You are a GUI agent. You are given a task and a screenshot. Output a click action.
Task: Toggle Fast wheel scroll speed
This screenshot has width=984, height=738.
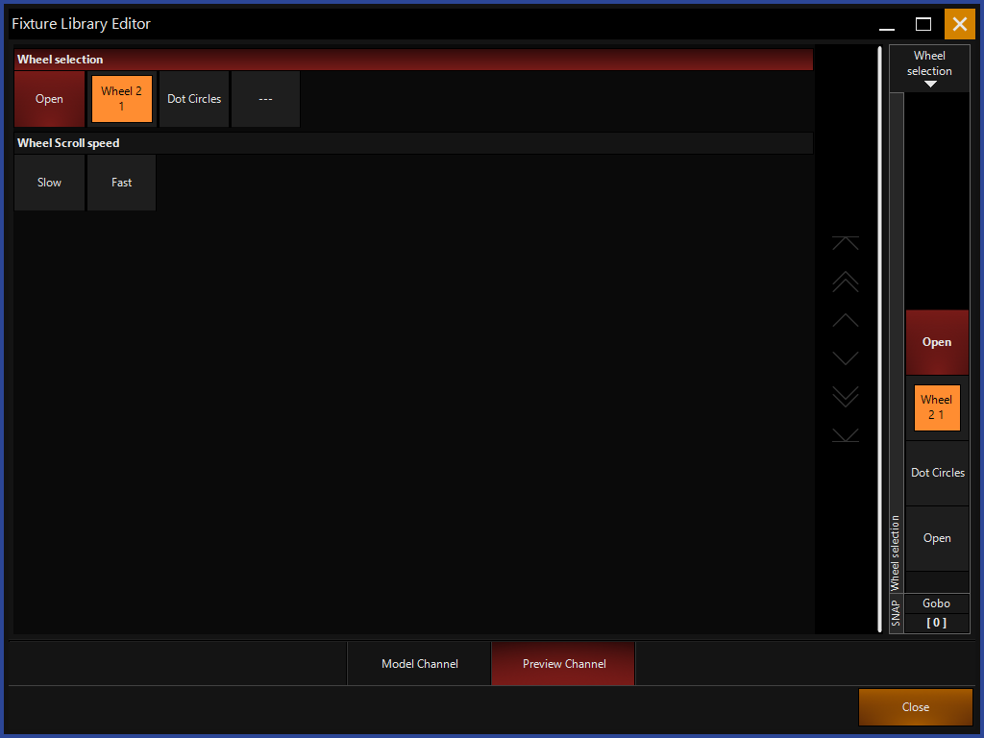tap(121, 183)
